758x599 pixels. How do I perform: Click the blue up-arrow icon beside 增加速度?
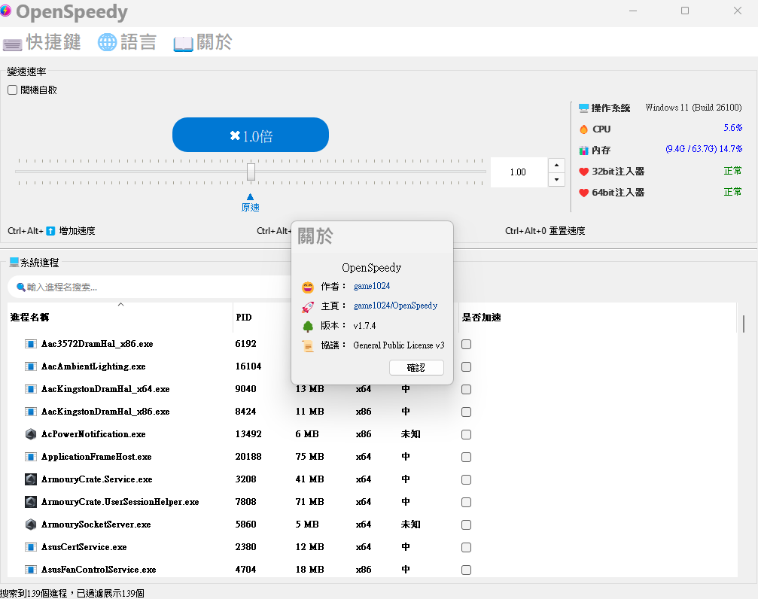pyautogui.click(x=50, y=231)
